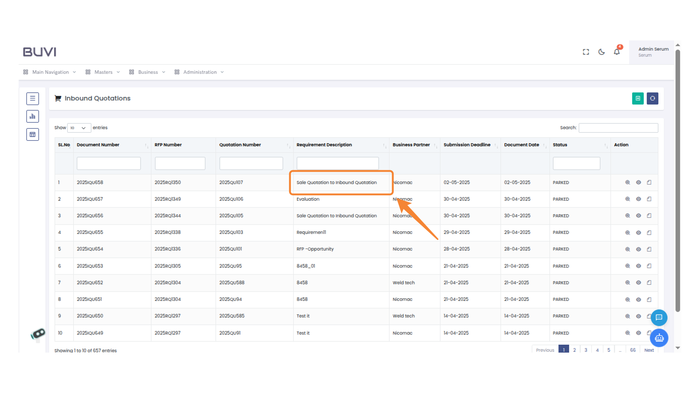700x393 pixels.
Task: Go to page 2 of results
Action: pyautogui.click(x=574, y=350)
